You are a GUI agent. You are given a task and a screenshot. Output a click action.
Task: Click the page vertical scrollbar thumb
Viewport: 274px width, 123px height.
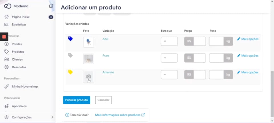point(272,94)
